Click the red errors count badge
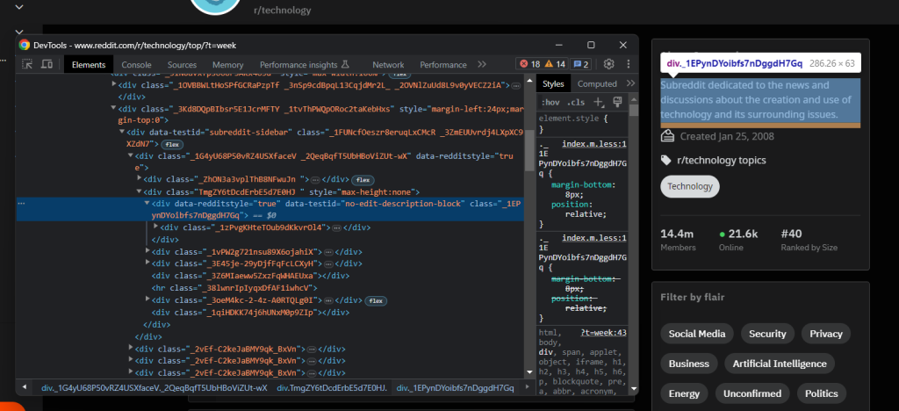The image size is (899, 411). 530,64
